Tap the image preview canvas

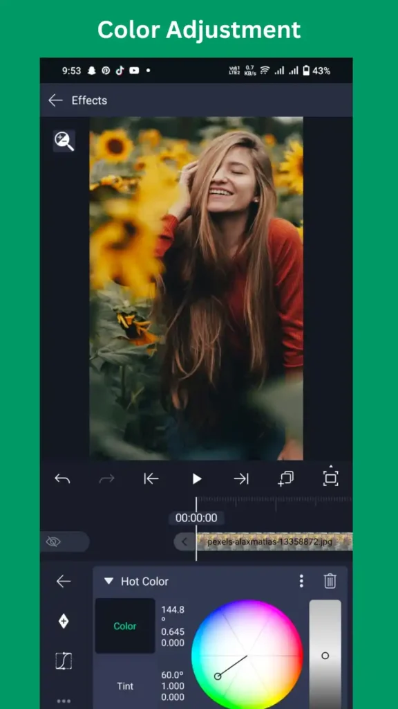point(196,289)
